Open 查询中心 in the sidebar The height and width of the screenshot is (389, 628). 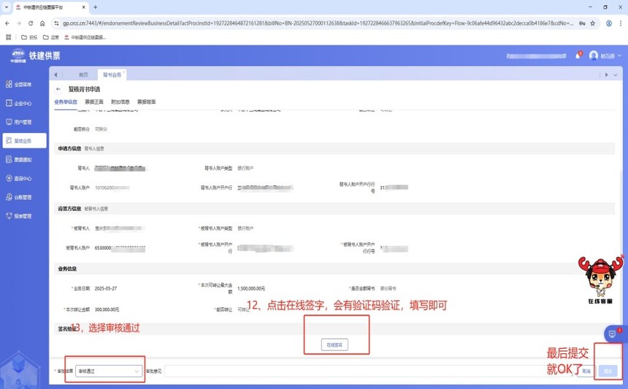click(23, 179)
